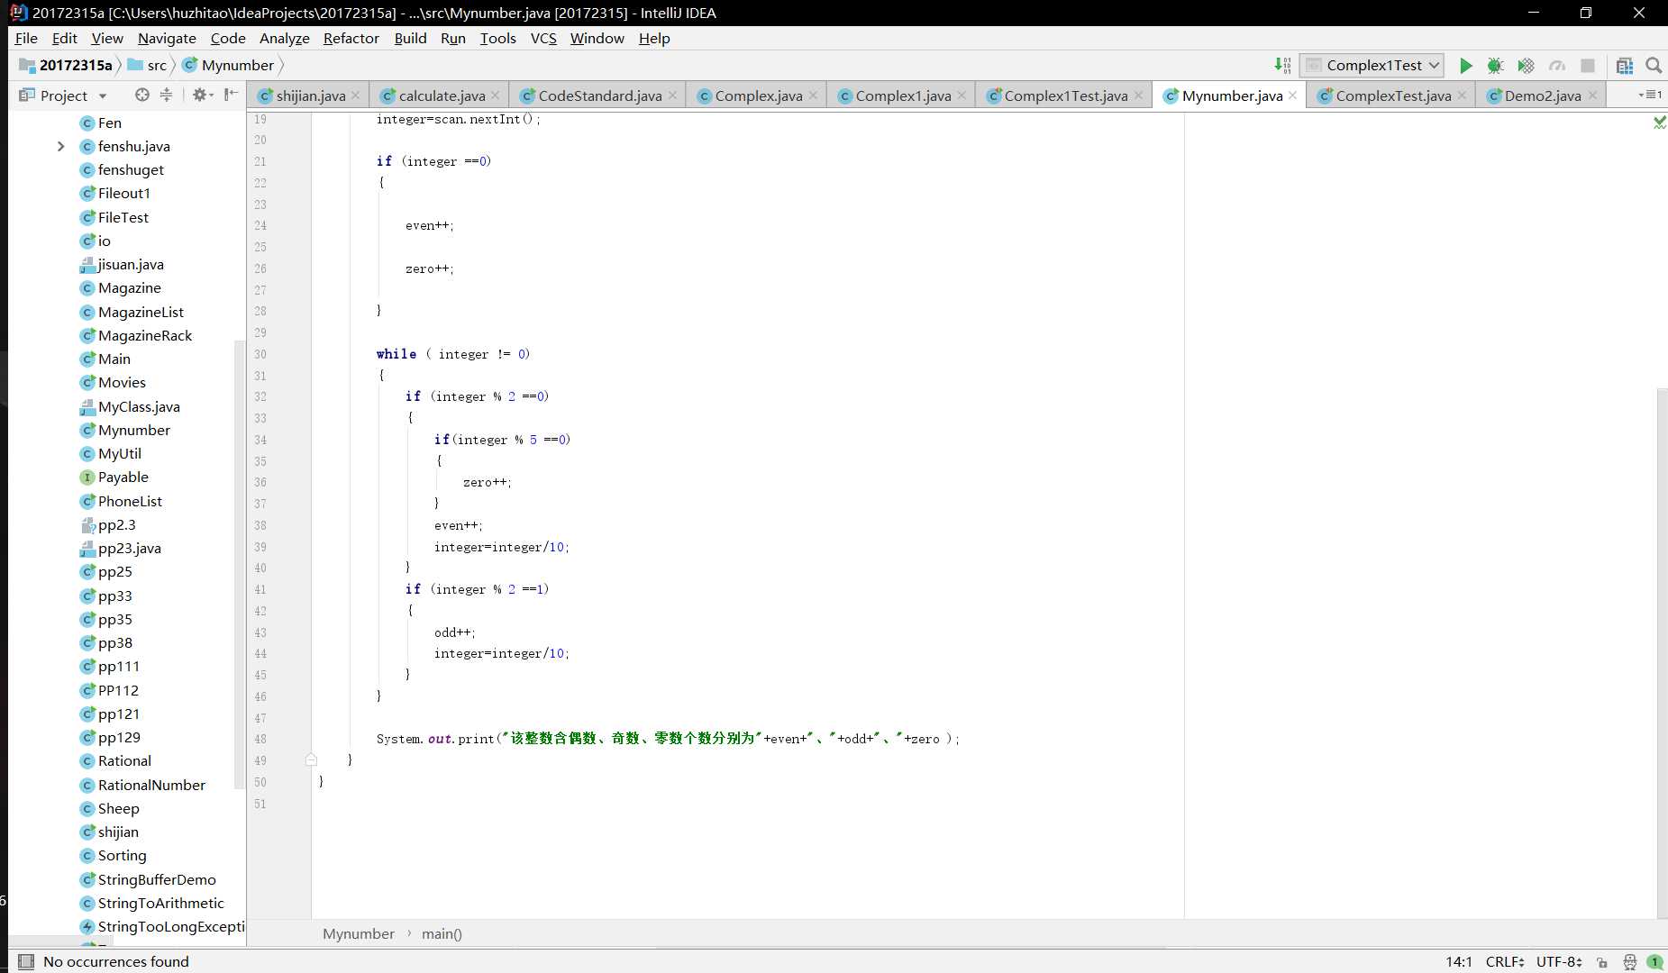Close the shijian.java tab
The width and height of the screenshot is (1668, 973).
pyautogui.click(x=356, y=95)
